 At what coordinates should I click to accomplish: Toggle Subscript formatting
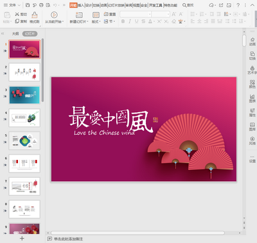tap(166, 21)
